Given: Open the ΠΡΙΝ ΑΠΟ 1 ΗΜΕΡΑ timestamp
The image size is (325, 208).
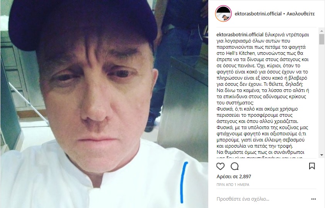Looking at the screenshot, I should point(233,184).
